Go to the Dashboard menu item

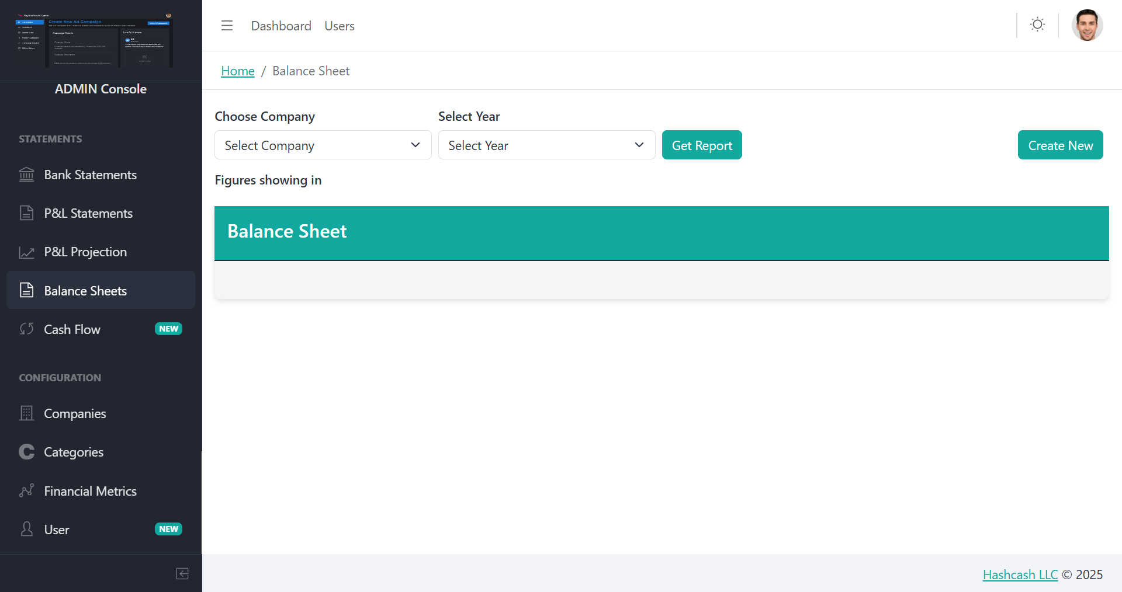pyautogui.click(x=281, y=26)
